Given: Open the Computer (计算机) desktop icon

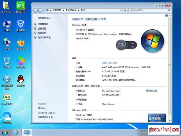Looking at the screenshot, I should [x=7, y=26].
